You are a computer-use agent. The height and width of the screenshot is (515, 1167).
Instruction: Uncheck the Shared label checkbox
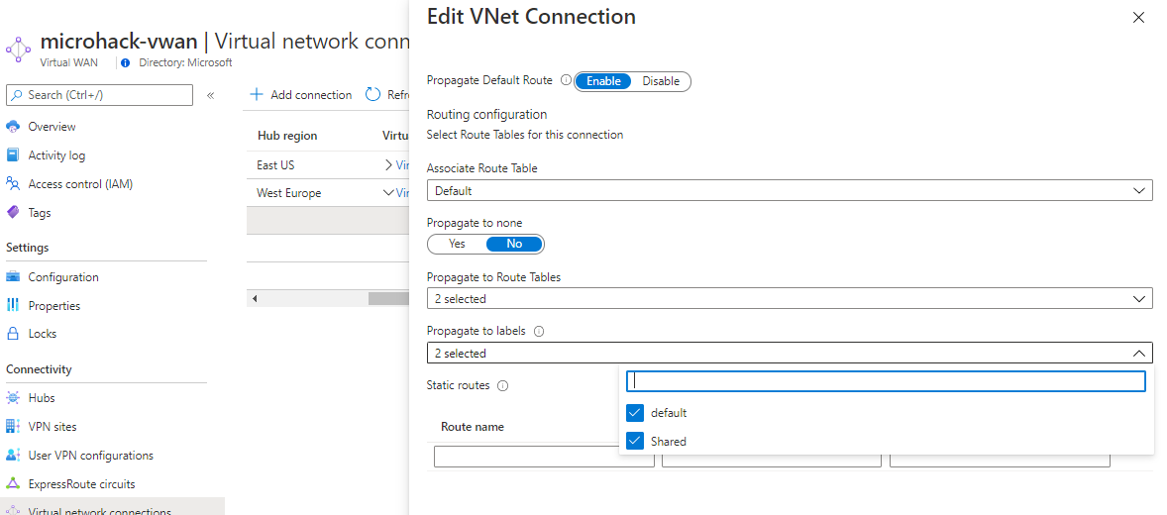tap(636, 442)
